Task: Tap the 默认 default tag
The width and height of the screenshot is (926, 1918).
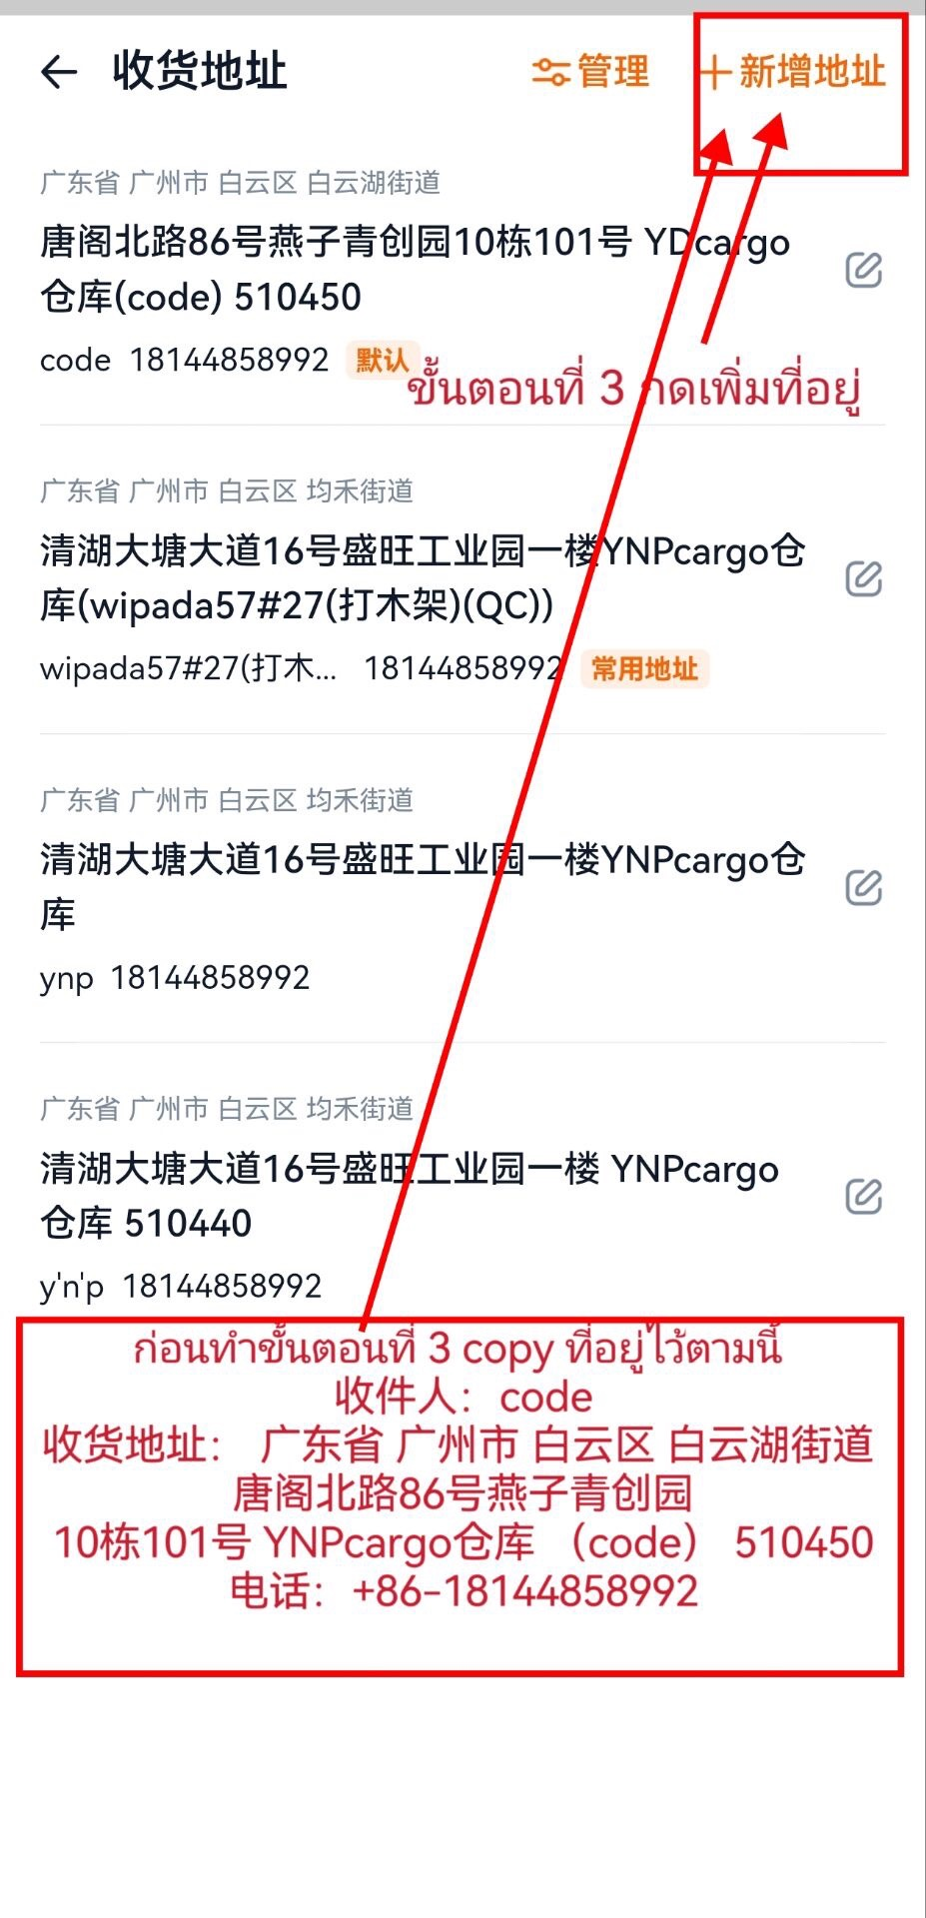Action: 382,360
